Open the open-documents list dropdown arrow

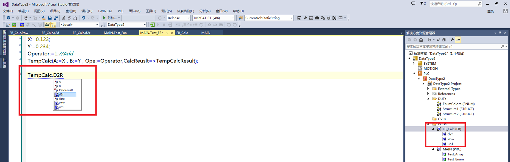[x=401, y=33]
